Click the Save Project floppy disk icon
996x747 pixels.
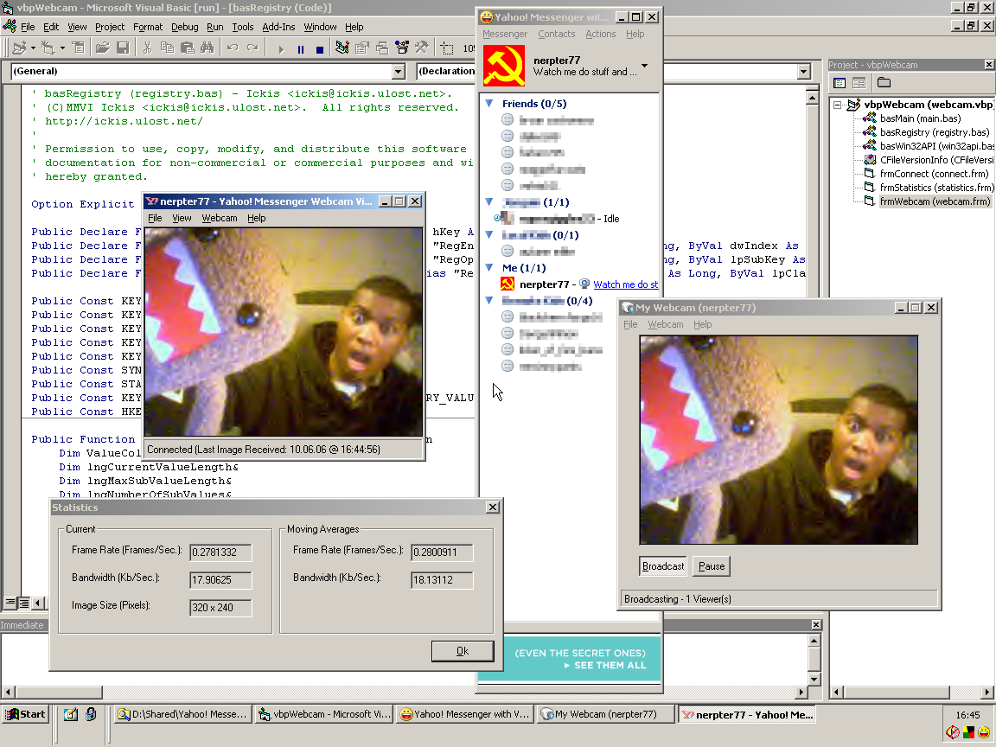click(123, 48)
